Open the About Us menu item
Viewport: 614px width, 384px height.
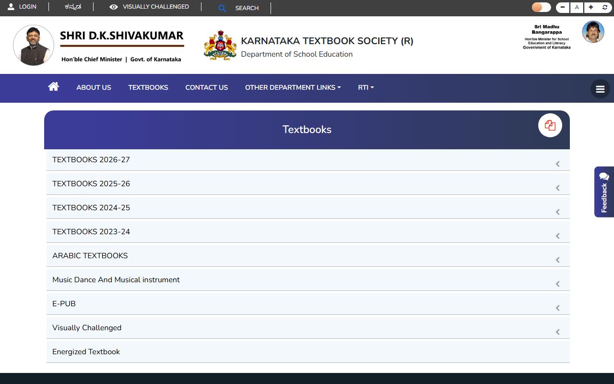pos(94,87)
